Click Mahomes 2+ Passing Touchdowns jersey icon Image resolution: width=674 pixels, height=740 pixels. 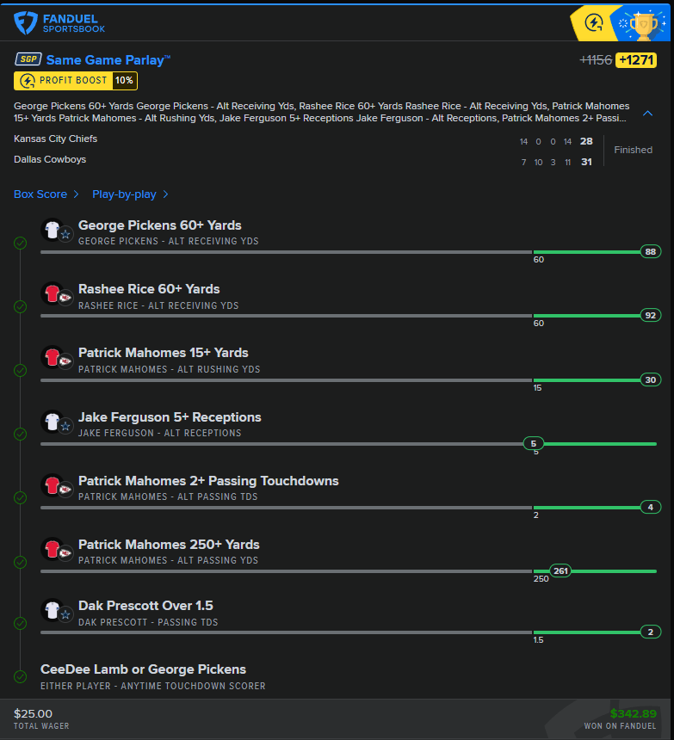[x=53, y=485]
